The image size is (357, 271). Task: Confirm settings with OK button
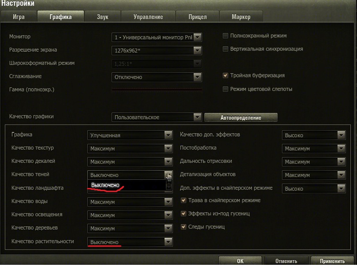[240, 261]
